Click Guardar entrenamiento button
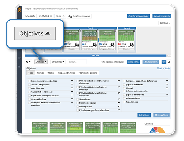This screenshot has width=184, height=141. [138, 16]
